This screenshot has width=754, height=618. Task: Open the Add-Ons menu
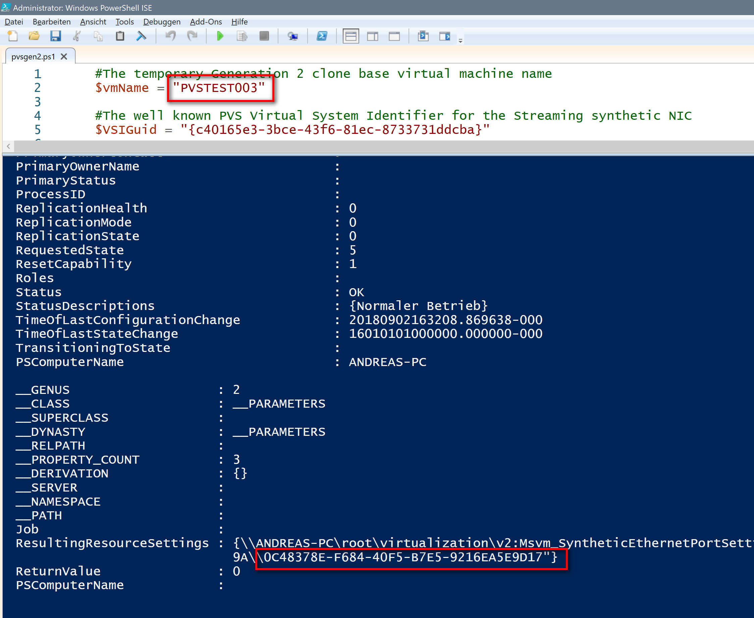[206, 22]
